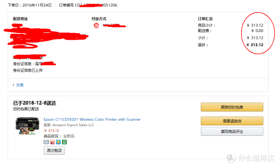
Task: Click the Weibo share icon
Action: pos(52,142)
